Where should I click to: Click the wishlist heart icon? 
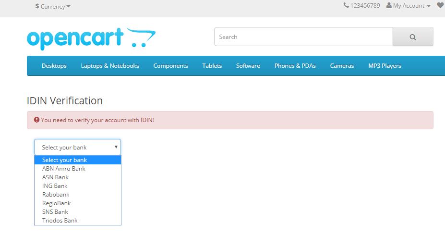(x=441, y=5)
